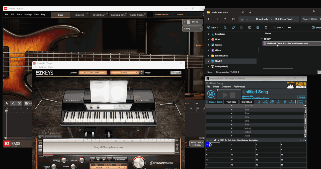Refresh the File Explorer folder
Image resolution: width=321 pixels, height=169 pixels.
click(233, 19)
